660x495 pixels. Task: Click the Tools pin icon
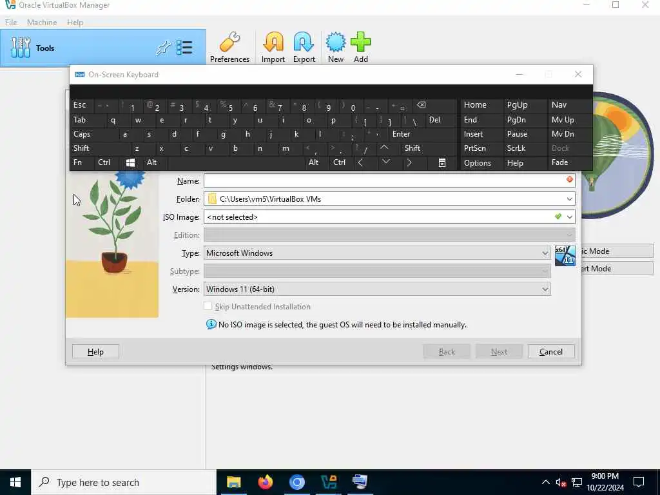pos(163,48)
